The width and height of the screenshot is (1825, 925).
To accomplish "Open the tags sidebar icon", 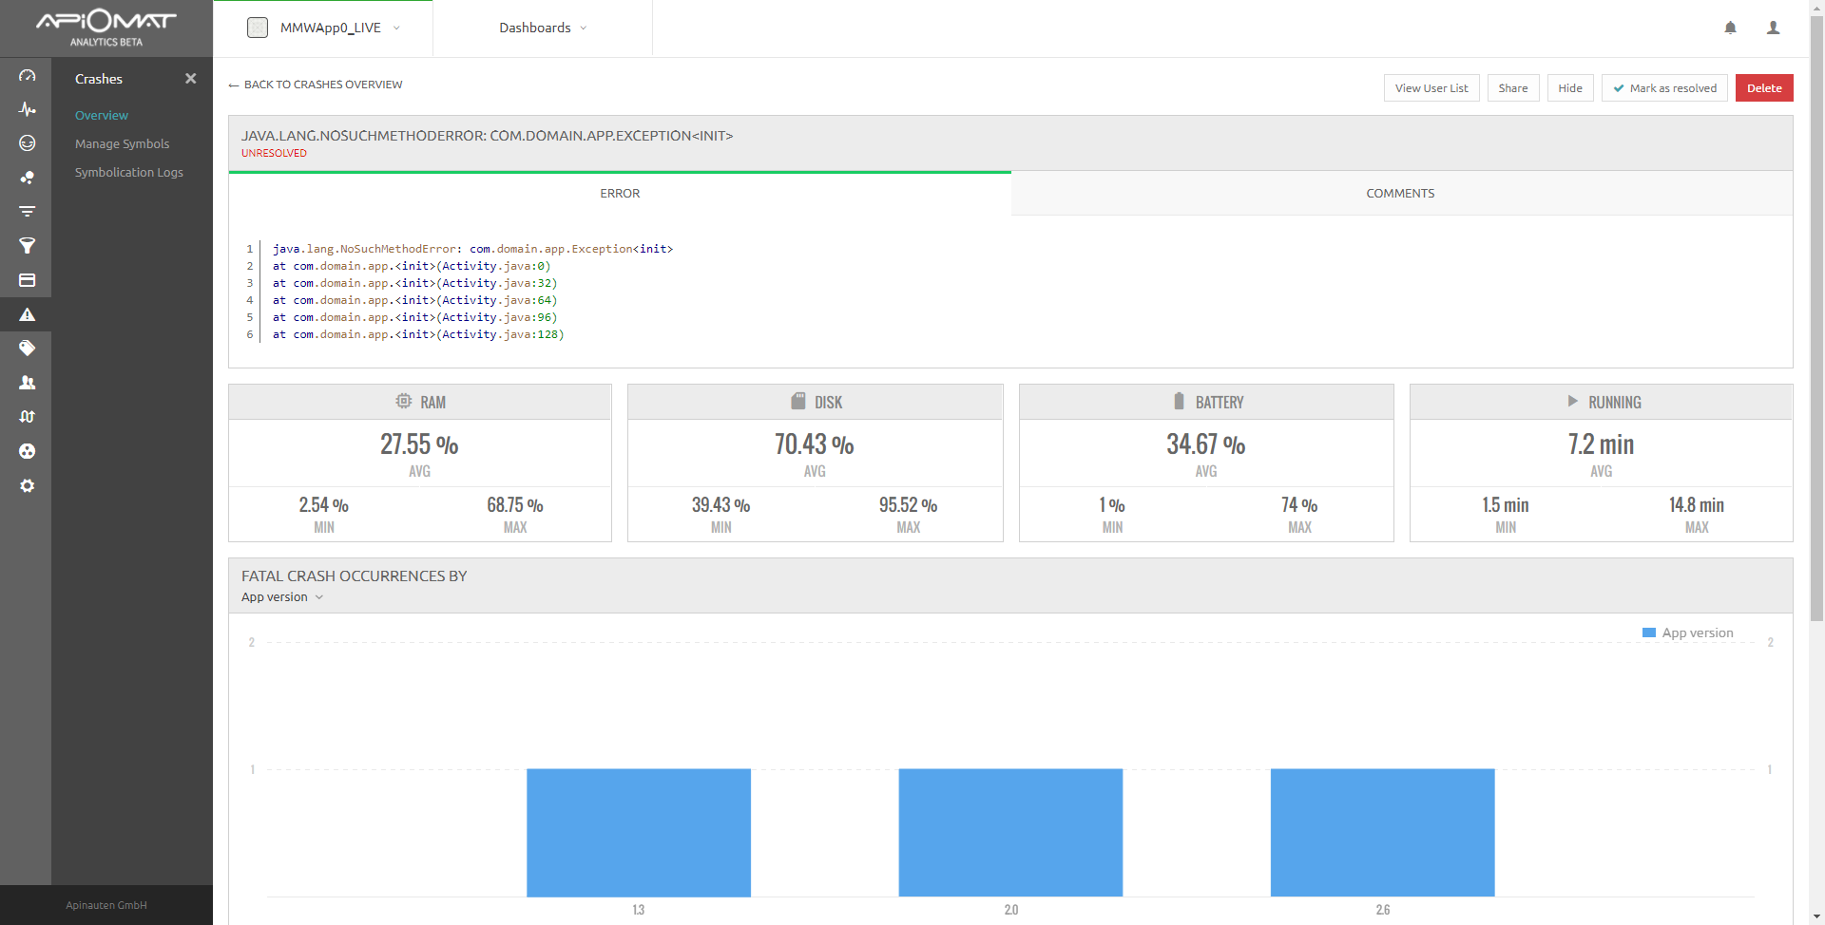I will 27,349.
